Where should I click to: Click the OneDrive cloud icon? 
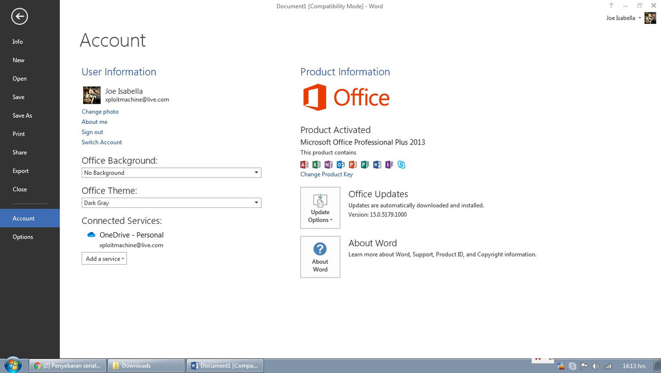click(91, 235)
